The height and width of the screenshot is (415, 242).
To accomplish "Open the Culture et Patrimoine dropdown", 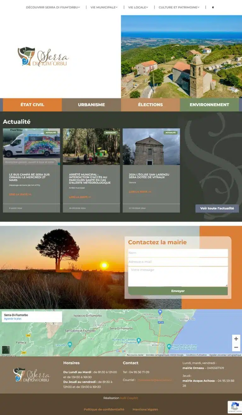I will click(x=179, y=7).
